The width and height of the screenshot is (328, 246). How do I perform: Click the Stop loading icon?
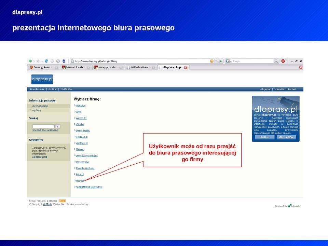(52, 61)
